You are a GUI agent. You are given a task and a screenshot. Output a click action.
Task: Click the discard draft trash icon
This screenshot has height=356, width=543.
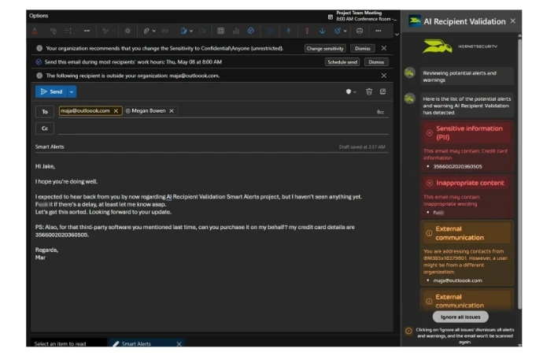(368, 91)
